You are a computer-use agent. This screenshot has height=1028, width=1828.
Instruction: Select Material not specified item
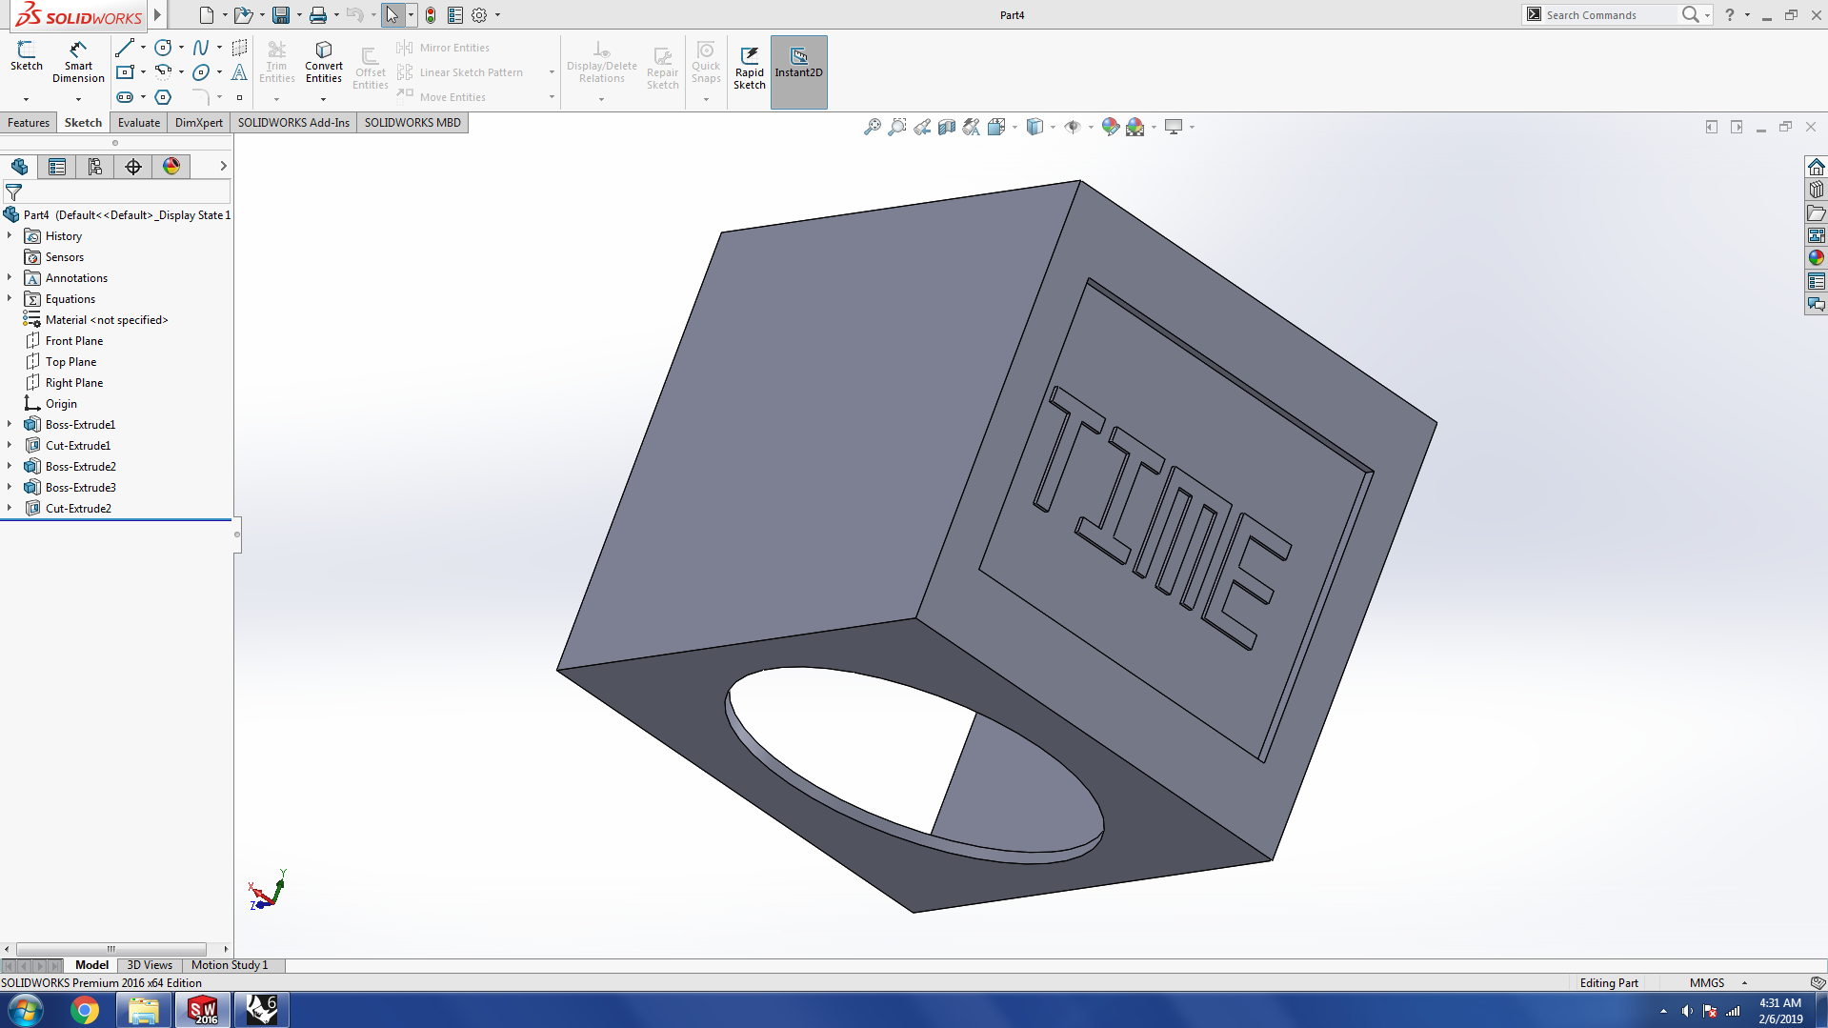tap(107, 320)
